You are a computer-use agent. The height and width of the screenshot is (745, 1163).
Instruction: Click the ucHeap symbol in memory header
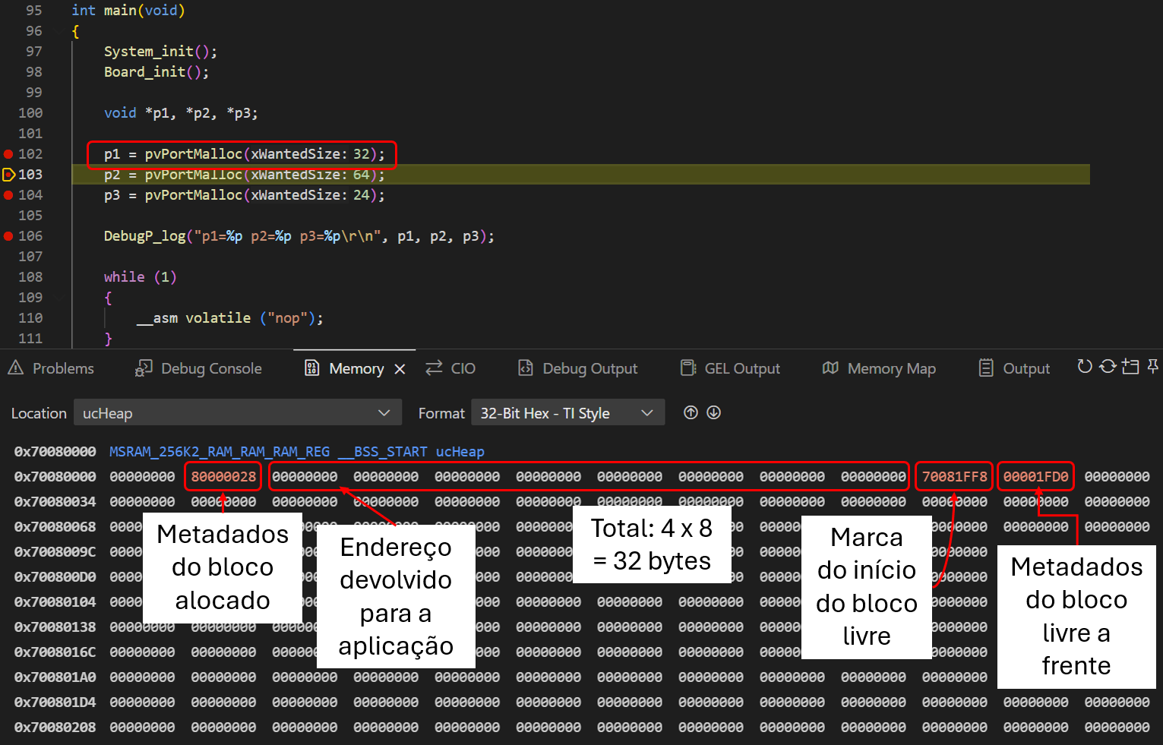(460, 451)
